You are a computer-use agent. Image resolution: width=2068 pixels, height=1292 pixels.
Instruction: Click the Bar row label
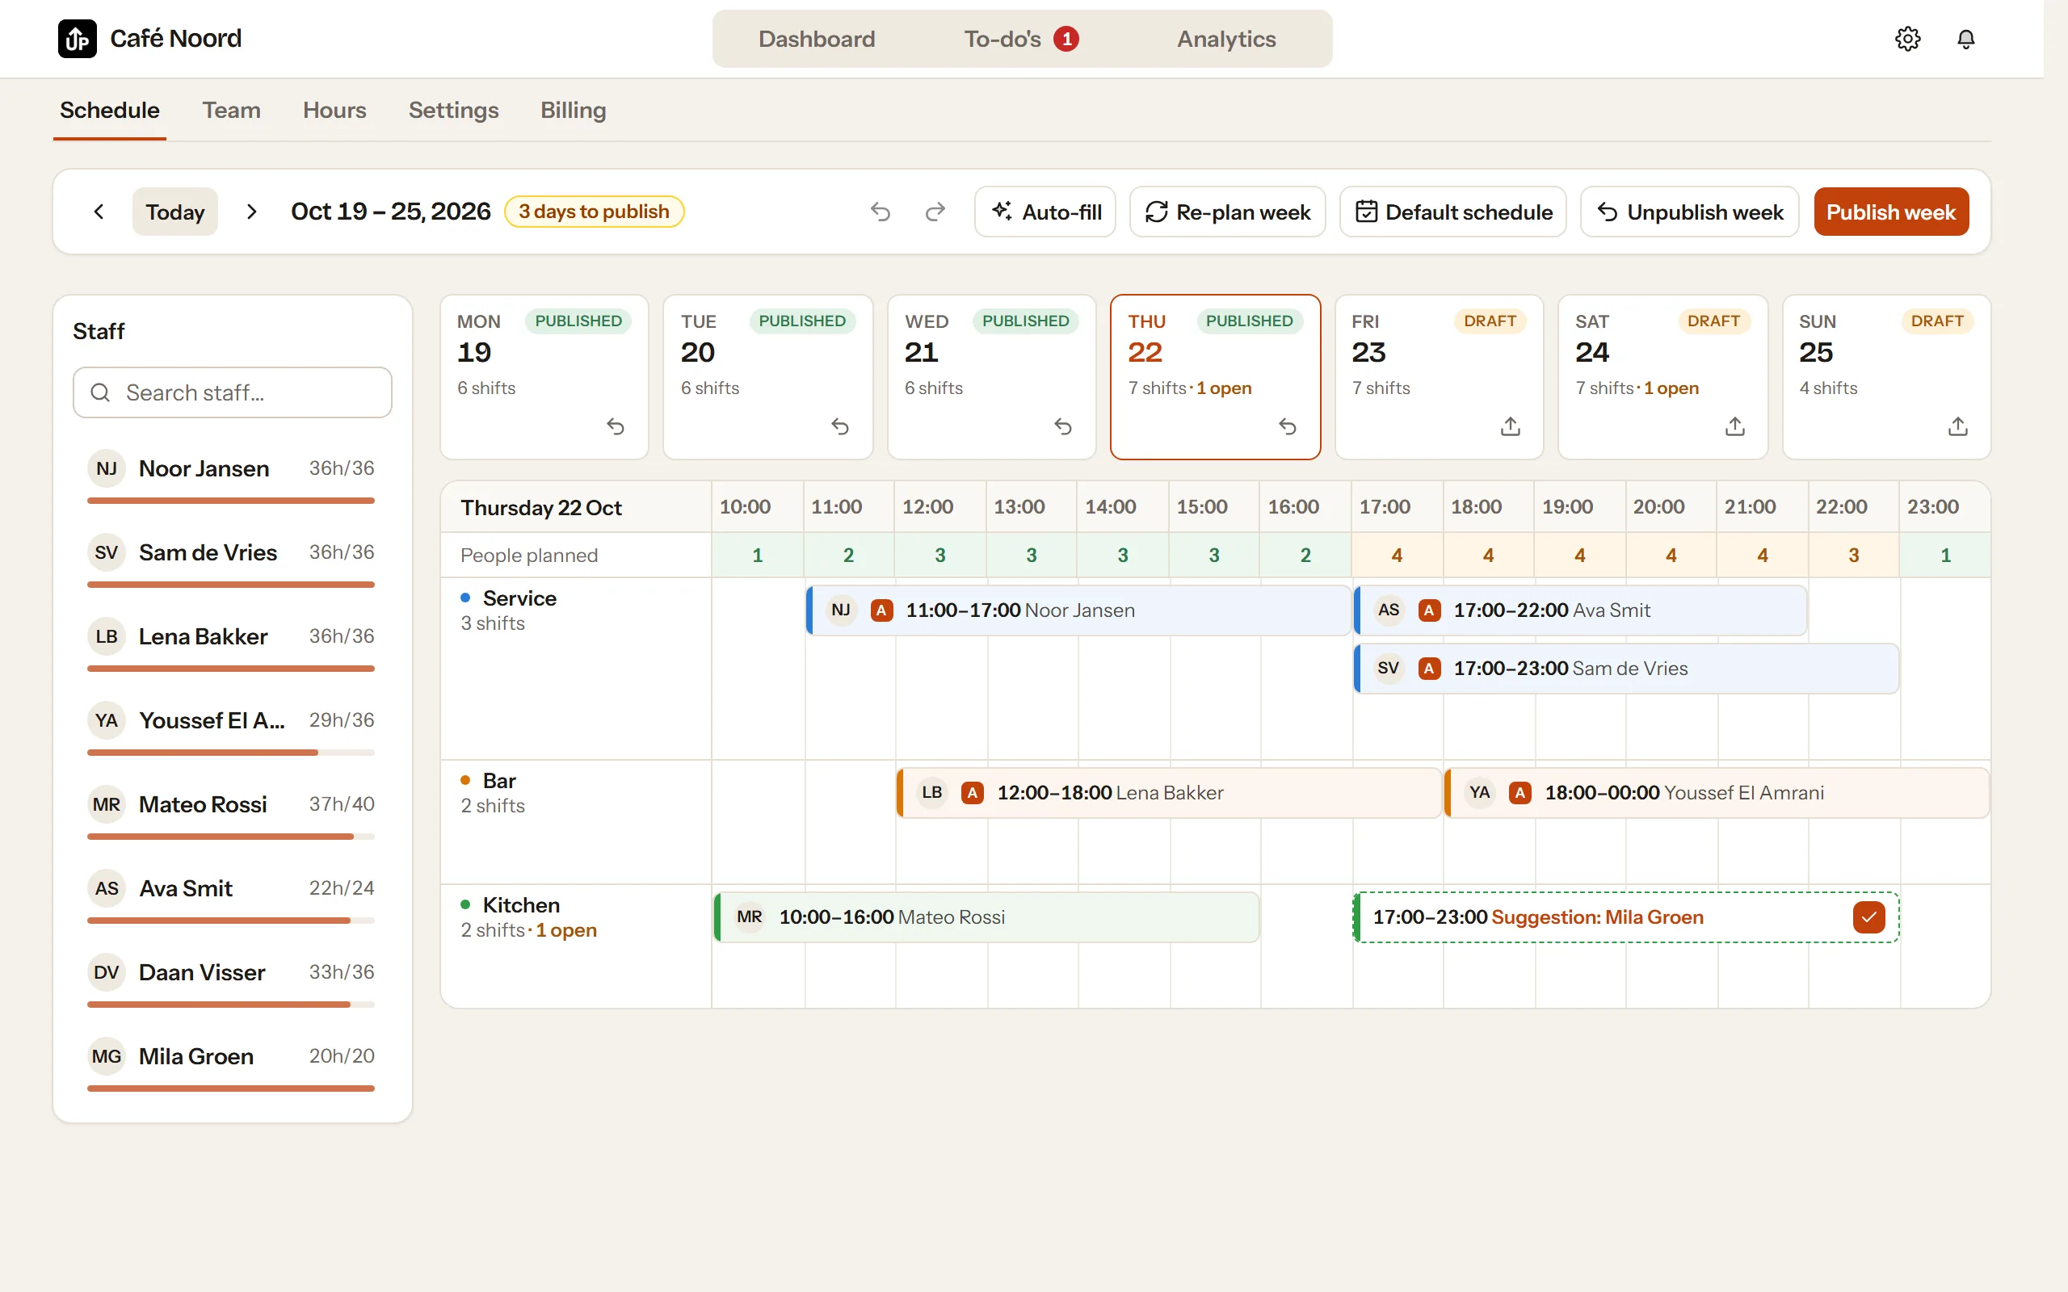coord(499,780)
